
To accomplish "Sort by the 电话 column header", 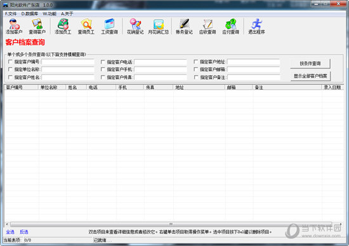I will (x=102, y=88).
